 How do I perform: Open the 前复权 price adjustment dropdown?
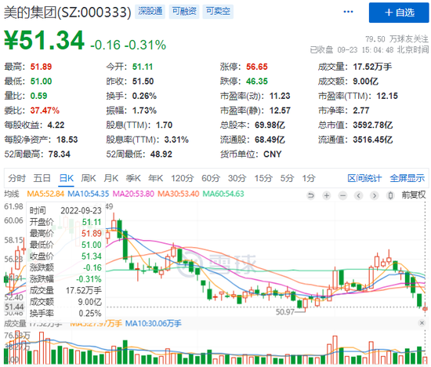[x=414, y=195]
